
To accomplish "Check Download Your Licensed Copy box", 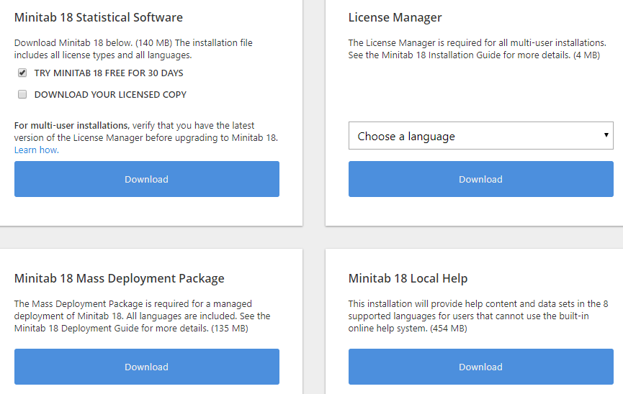I will pos(22,94).
